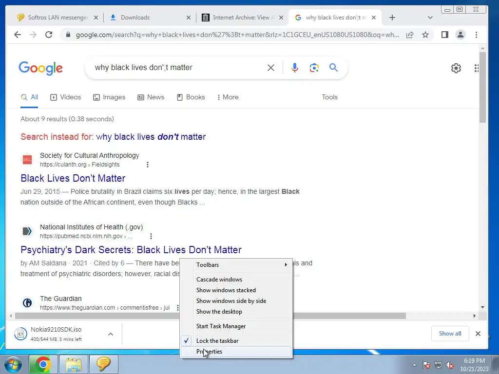The width and height of the screenshot is (499, 374).
Task: Open Google quick settings gear
Action: (x=456, y=68)
